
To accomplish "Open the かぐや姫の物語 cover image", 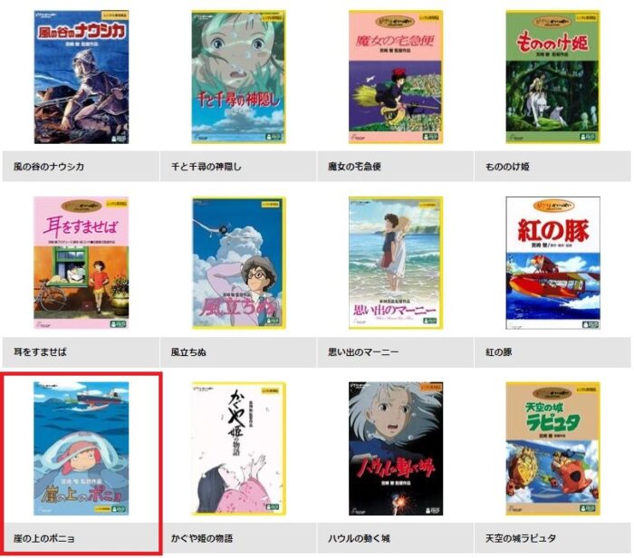I will (x=238, y=448).
